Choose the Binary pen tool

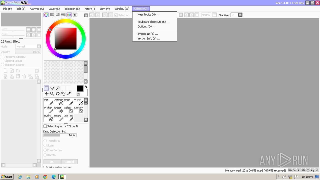[x=59, y=118]
